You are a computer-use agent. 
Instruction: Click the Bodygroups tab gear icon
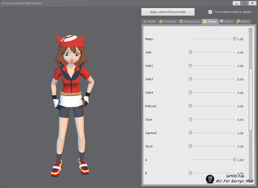click(x=181, y=21)
